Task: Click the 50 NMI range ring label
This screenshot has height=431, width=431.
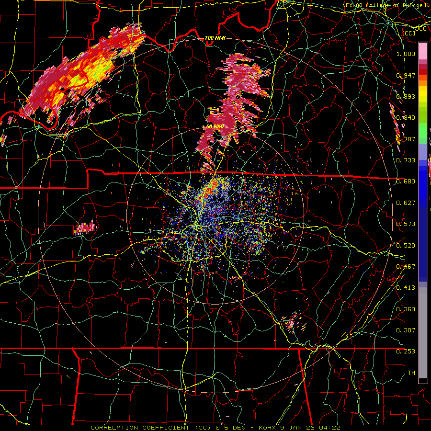Action: point(215,127)
